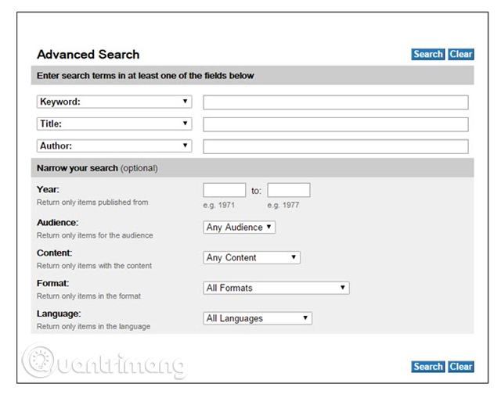Image resolution: width=501 pixels, height=398 pixels.
Task: Click the Year start input box
Action: point(224,190)
